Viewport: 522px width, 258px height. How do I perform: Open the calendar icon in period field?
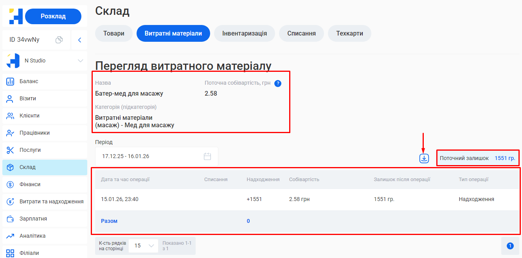[x=207, y=157]
